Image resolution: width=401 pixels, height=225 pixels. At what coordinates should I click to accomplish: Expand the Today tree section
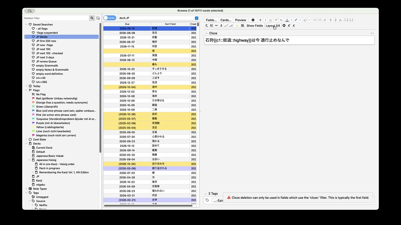click(26, 86)
